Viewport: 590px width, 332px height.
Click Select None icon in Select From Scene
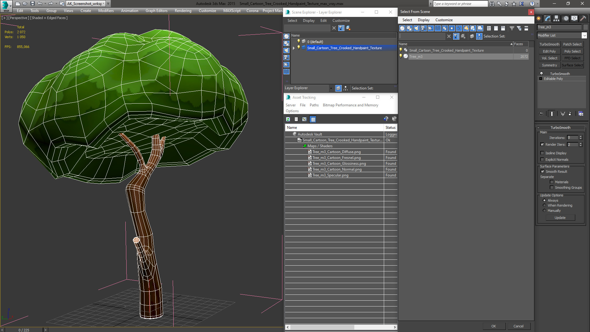pyautogui.click(x=496, y=28)
